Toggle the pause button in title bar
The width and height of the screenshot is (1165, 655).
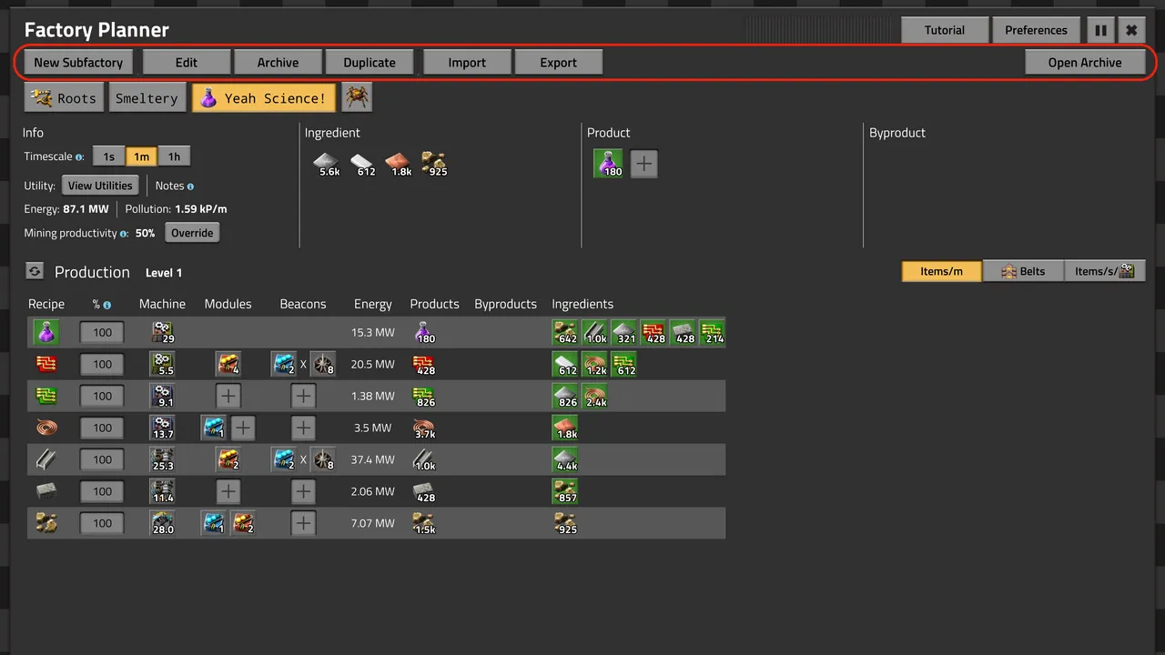(x=1100, y=30)
